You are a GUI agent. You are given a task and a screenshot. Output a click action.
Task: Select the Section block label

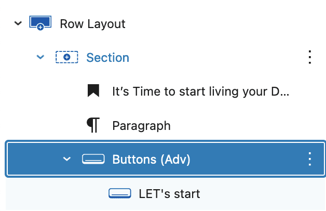click(x=107, y=58)
